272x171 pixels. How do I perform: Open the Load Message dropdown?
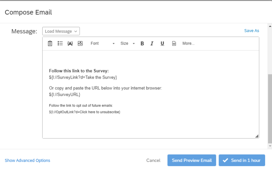pyautogui.click(x=61, y=31)
